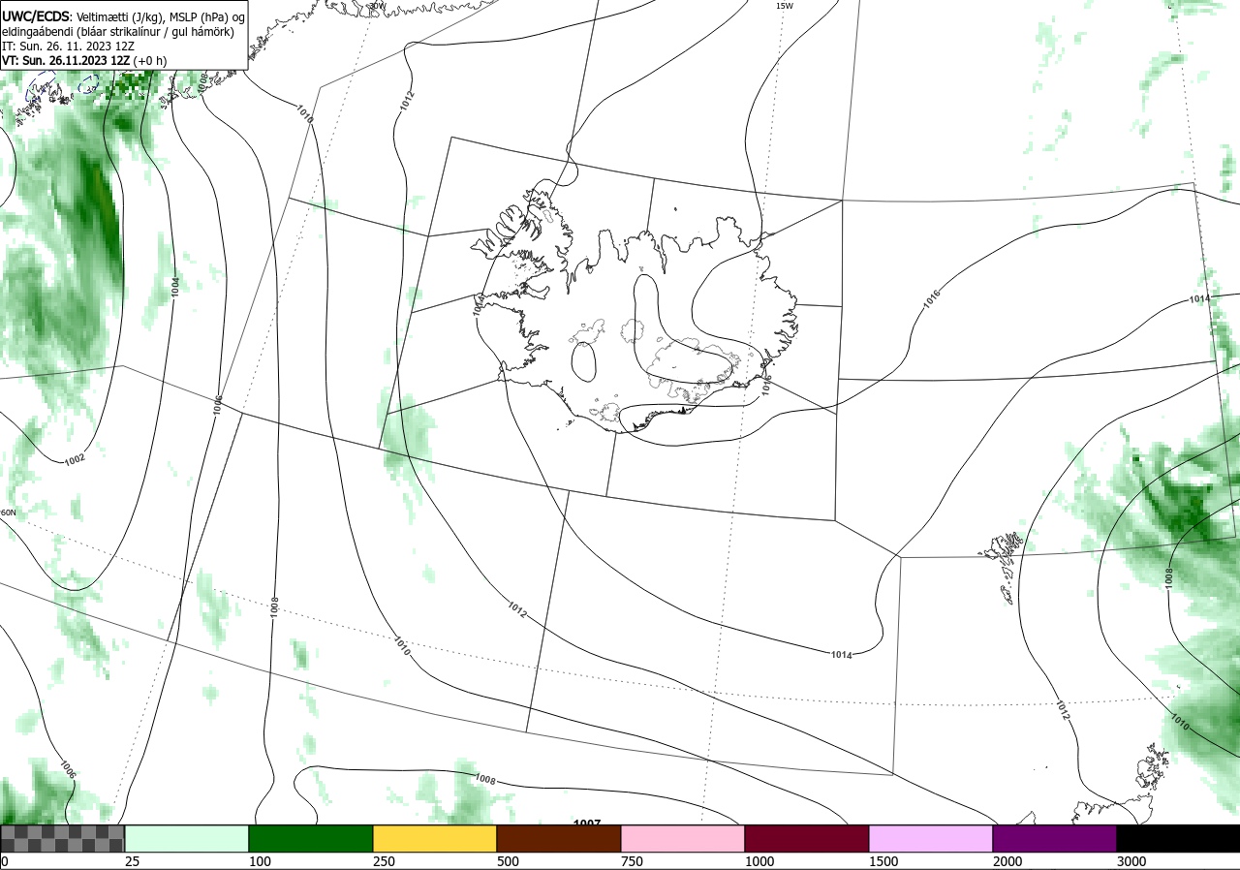This screenshot has height=870, width=1240.
Task: Click the legend scale value '750'
Action: pos(632,861)
